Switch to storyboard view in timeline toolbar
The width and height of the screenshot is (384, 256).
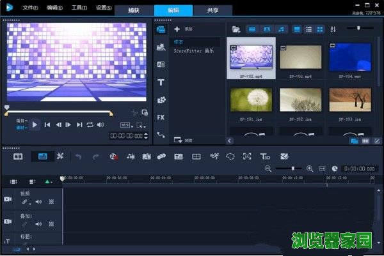point(18,156)
